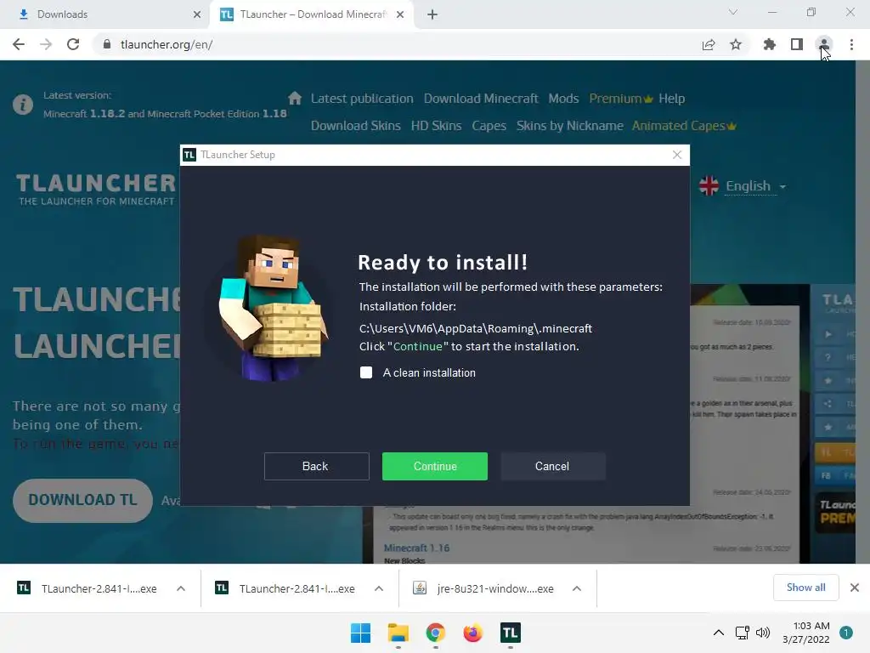View site security lock info
870x653 pixels.
click(x=107, y=44)
